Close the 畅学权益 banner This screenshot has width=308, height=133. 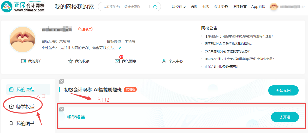pyautogui.click(x=62, y=109)
